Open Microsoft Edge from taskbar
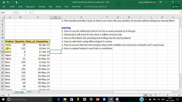This screenshot has height=102, width=182. point(59,99)
